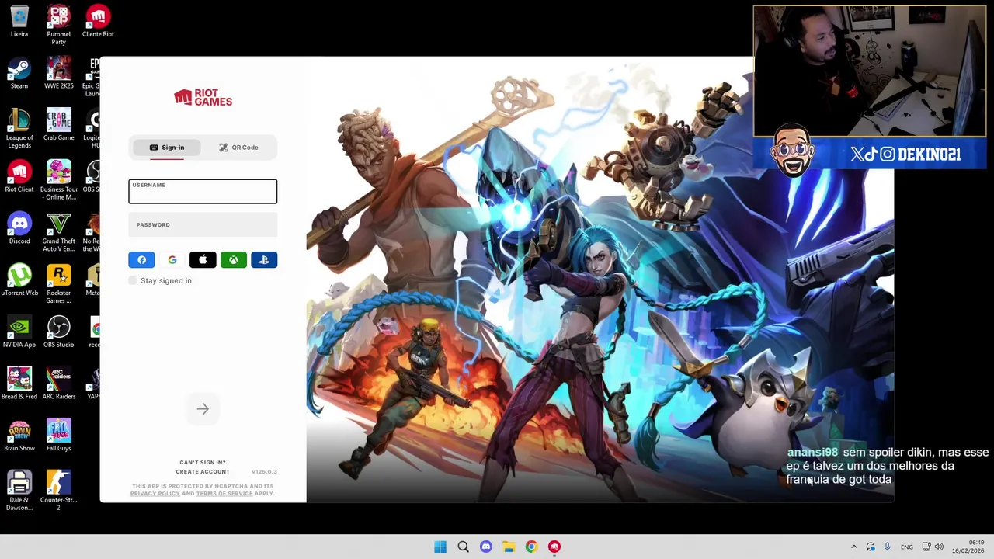
Task: Enable the Stay signed in checkbox
Action: pyautogui.click(x=133, y=280)
